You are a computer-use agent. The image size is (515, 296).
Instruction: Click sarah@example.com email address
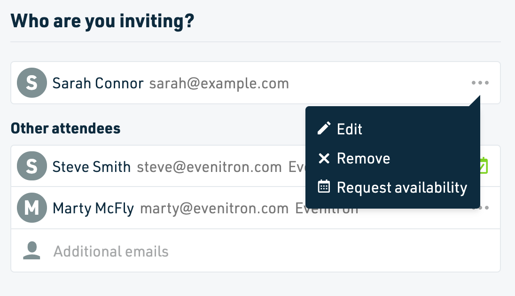point(219,84)
